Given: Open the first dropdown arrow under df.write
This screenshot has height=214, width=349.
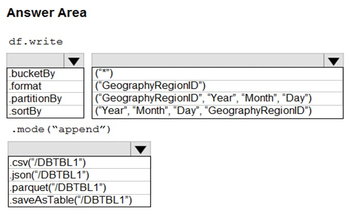Looking at the screenshot, I should point(74,61).
